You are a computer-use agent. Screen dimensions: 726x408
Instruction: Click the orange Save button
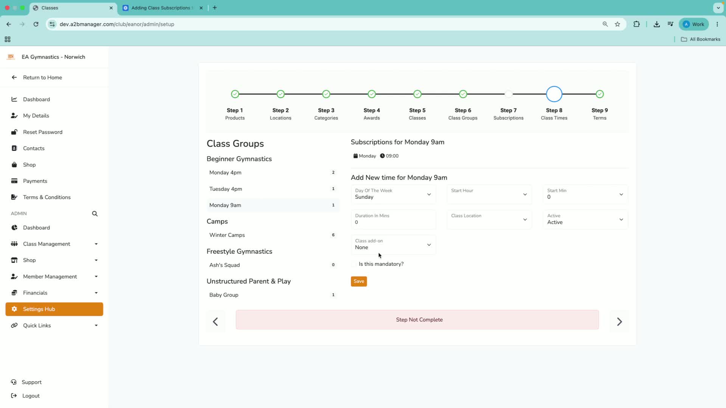pos(359,281)
